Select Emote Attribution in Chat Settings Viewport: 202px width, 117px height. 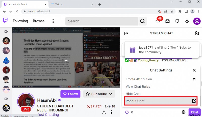tap(161, 79)
